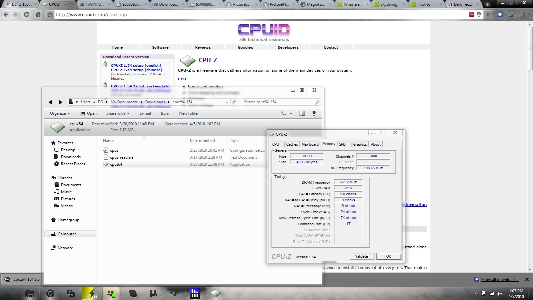Open a new browser tab
Image resolution: width=533 pixels, height=300 pixels.
(487, 4)
